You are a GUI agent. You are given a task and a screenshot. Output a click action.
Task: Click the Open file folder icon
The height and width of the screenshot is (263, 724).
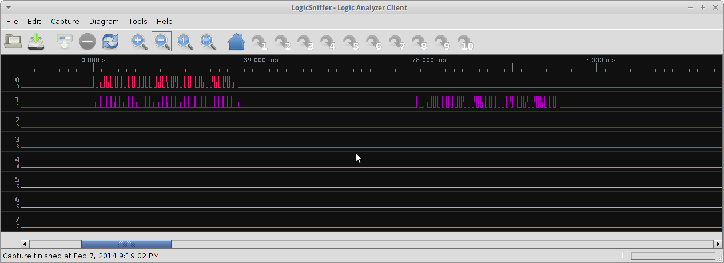(x=13, y=41)
